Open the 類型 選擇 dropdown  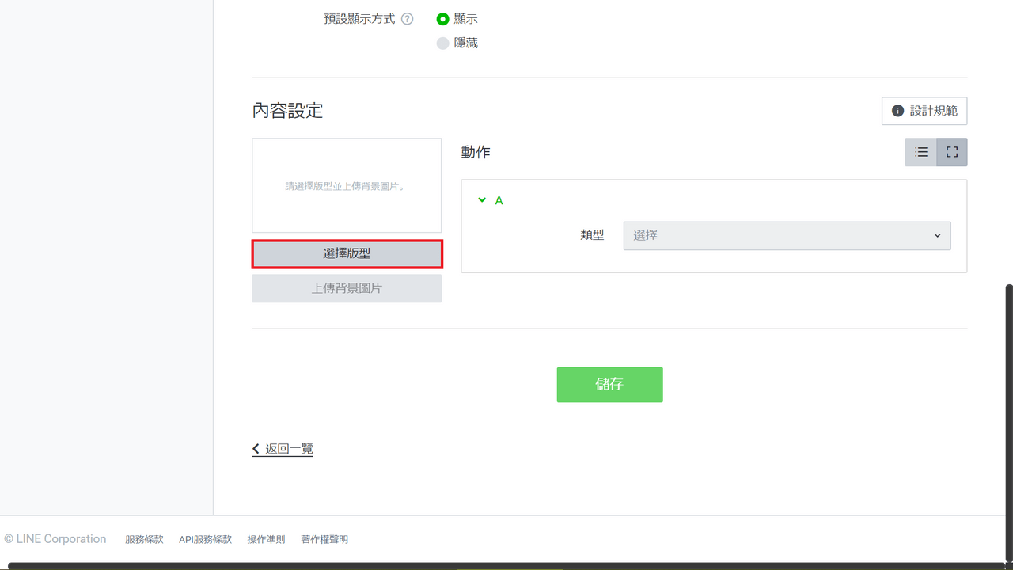(x=787, y=236)
